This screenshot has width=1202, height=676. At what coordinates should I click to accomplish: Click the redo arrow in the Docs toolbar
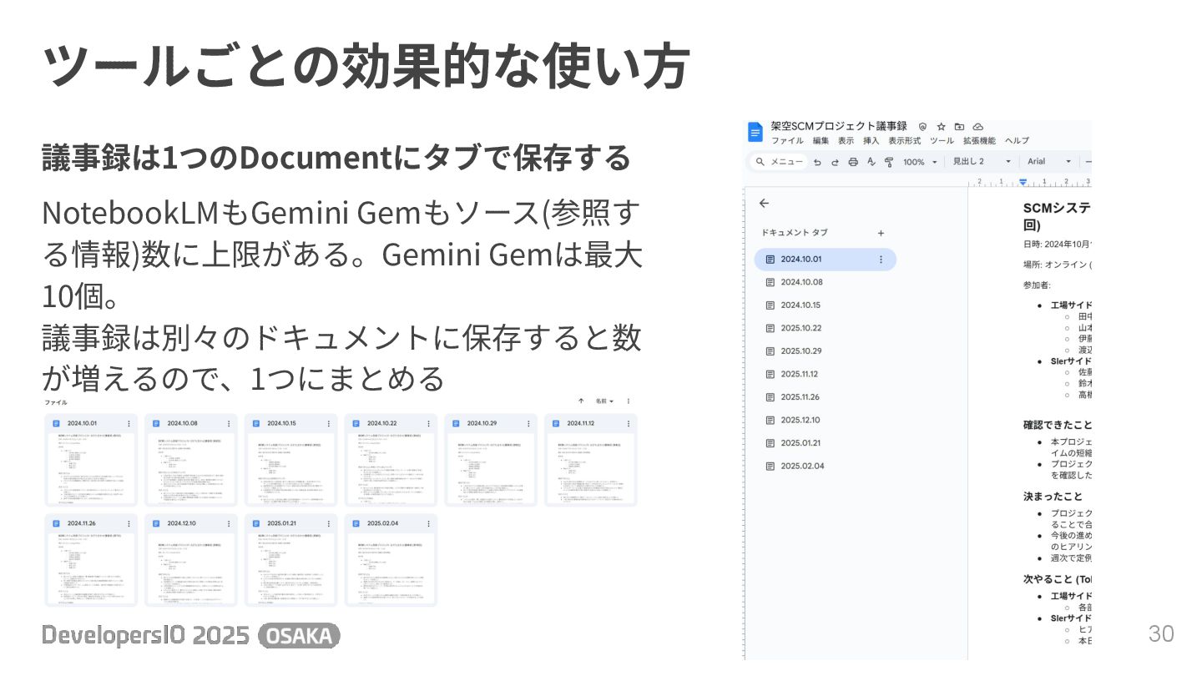click(x=835, y=162)
